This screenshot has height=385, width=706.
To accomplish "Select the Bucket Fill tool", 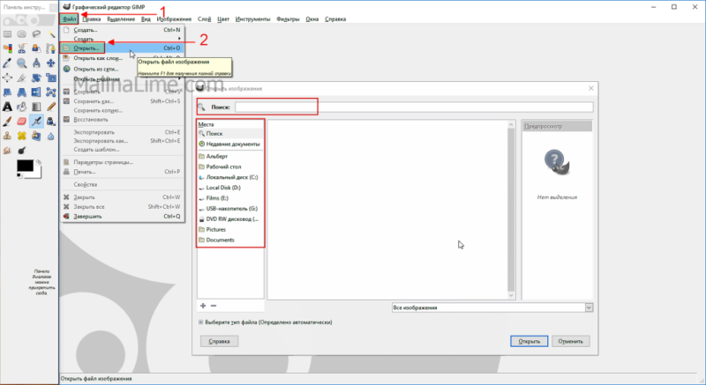I will [21, 107].
